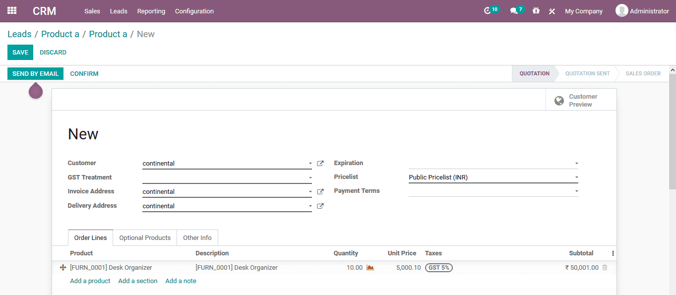This screenshot has height=295, width=676.
Task: Click the Pricelist input showing Public Pricelist
Action: (493, 177)
